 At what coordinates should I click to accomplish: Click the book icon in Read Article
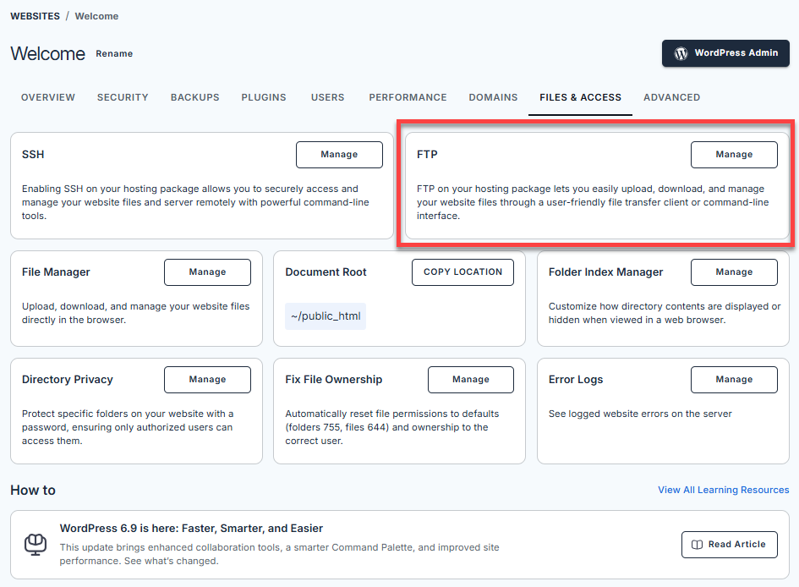click(x=697, y=545)
